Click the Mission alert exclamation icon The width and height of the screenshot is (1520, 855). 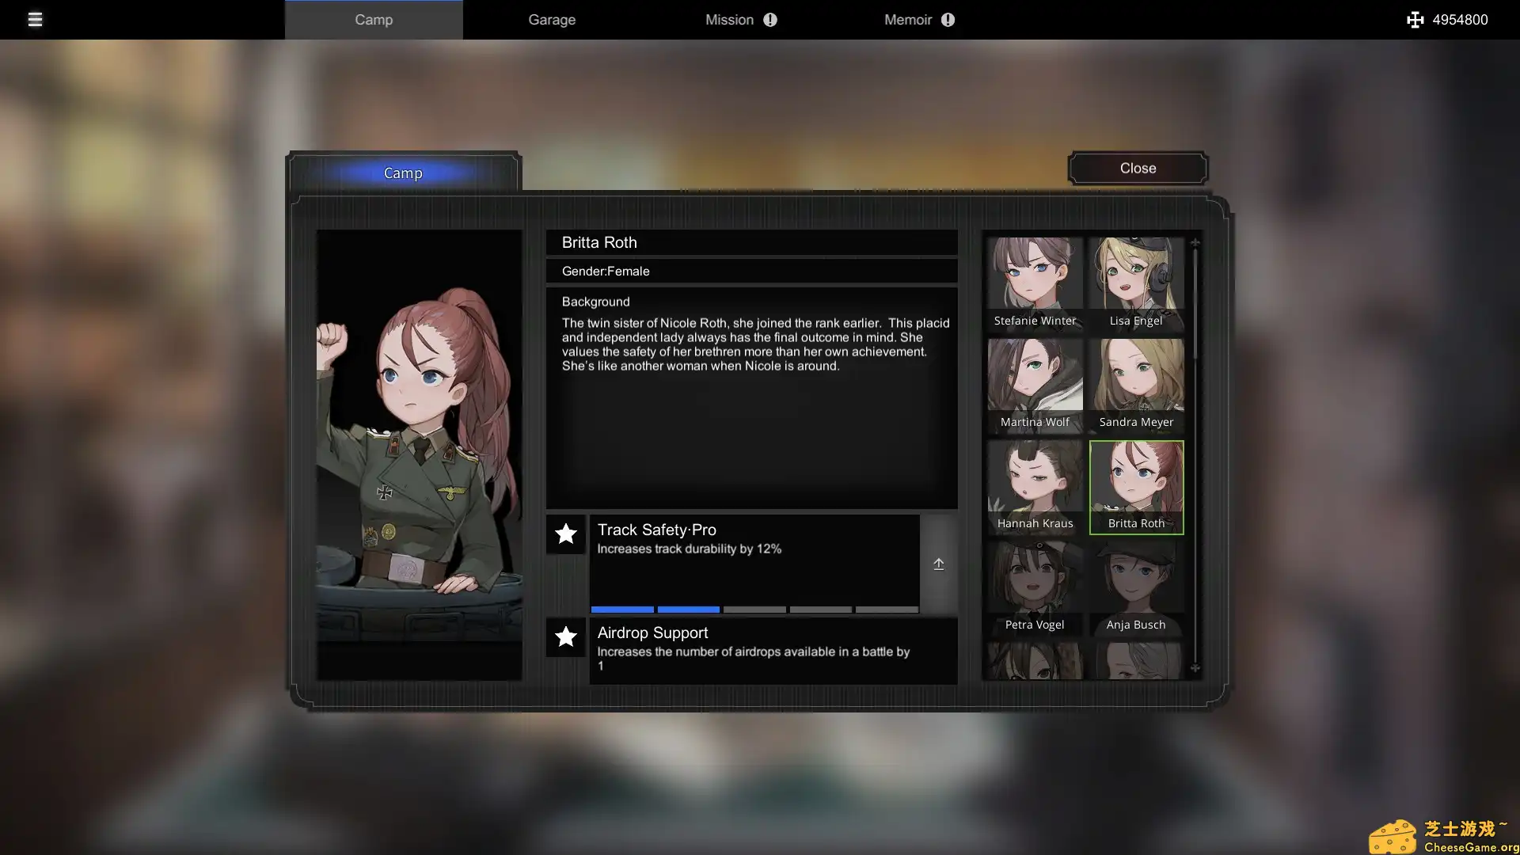click(x=770, y=20)
